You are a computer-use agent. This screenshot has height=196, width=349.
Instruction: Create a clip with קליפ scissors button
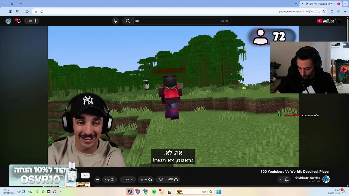(x=110, y=179)
